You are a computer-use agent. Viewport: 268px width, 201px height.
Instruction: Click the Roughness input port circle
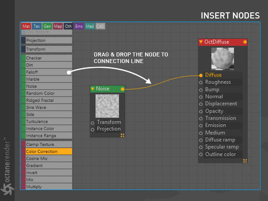tap(201, 82)
